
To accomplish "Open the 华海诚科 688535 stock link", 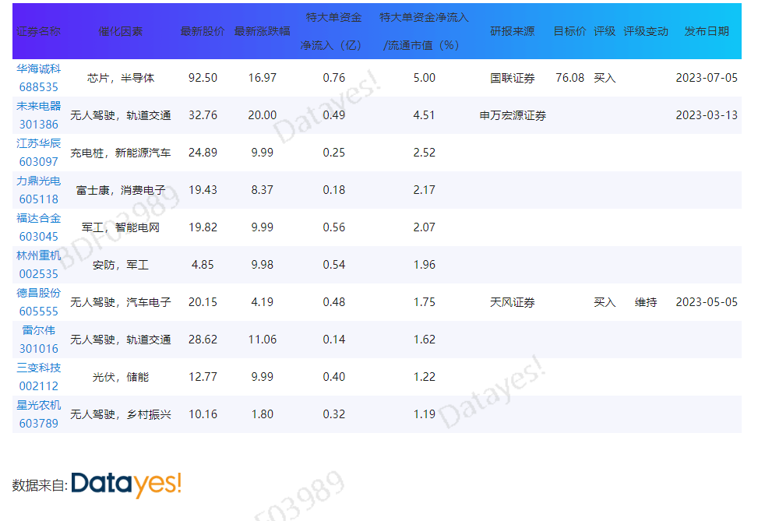I will 38,78.
